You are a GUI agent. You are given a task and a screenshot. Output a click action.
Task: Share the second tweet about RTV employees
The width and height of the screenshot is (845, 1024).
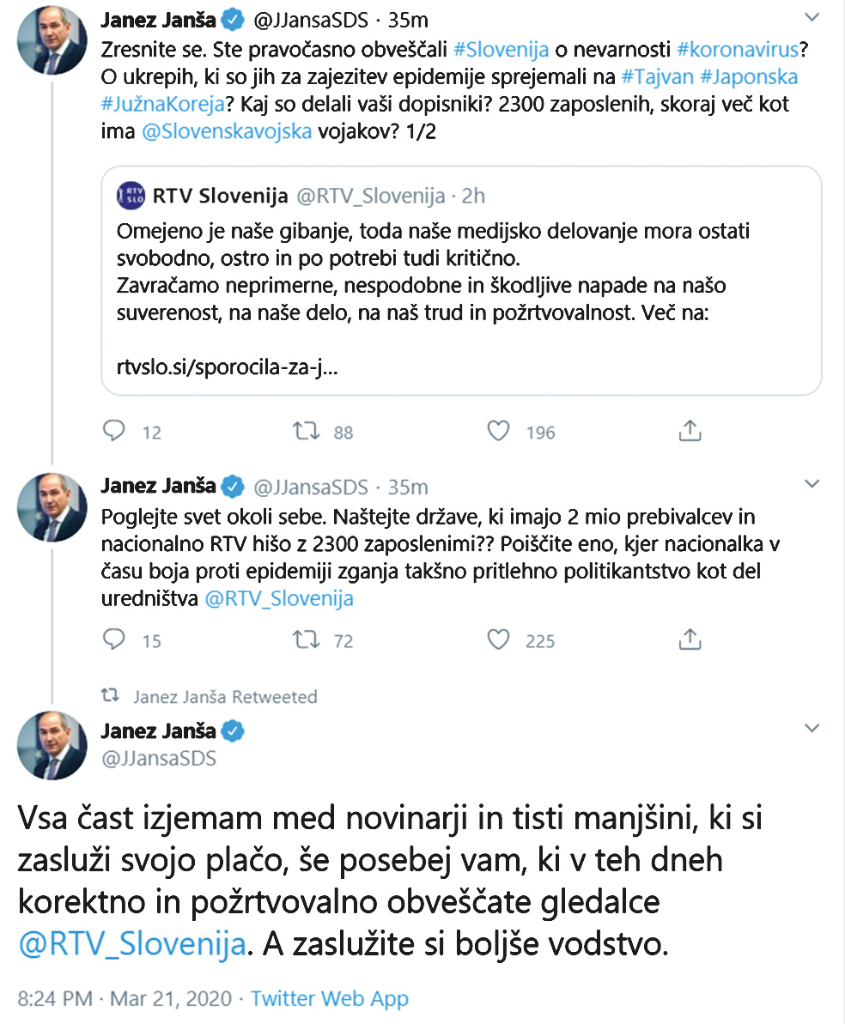tap(690, 639)
